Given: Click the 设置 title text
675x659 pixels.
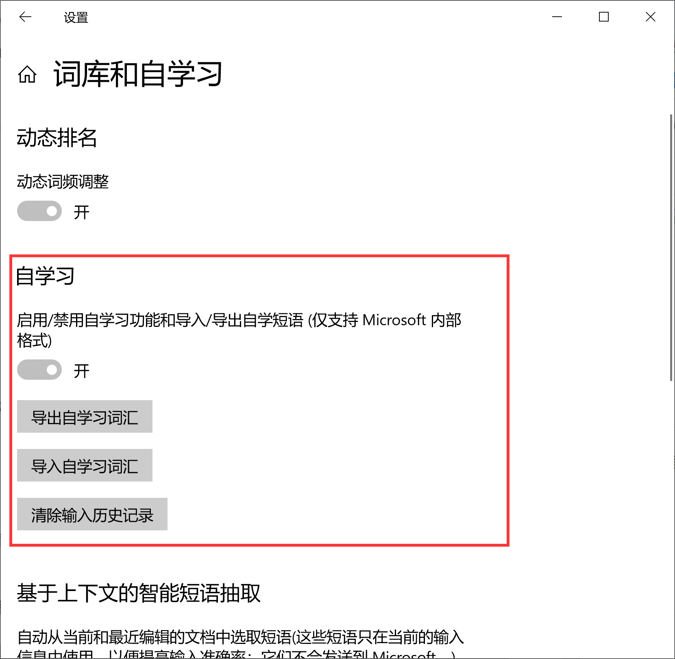Looking at the screenshot, I should tap(76, 18).
